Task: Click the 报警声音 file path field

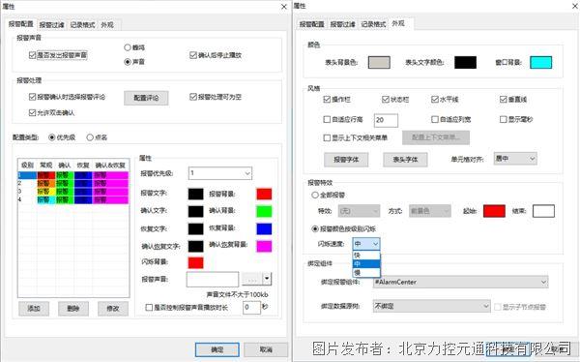Action: (213, 280)
